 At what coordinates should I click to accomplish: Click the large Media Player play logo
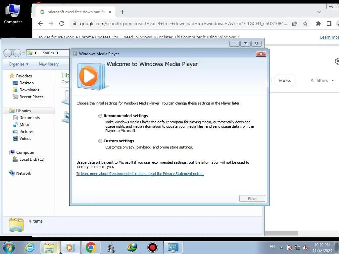click(x=91, y=76)
